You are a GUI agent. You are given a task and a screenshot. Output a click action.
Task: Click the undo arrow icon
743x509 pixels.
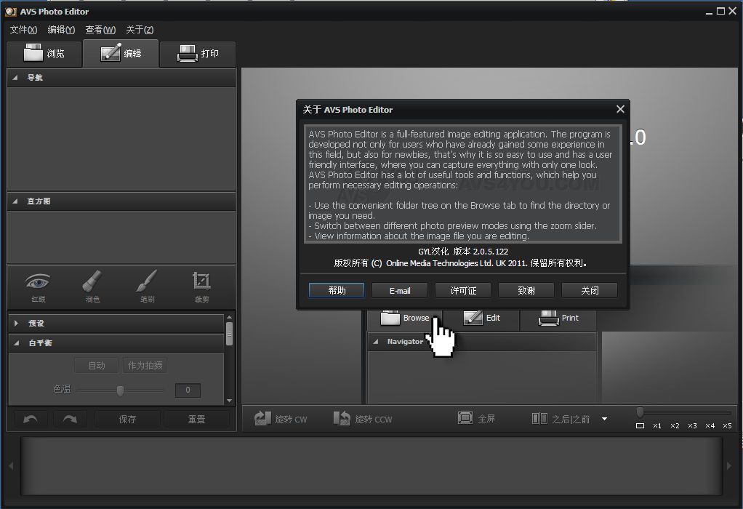click(x=30, y=419)
